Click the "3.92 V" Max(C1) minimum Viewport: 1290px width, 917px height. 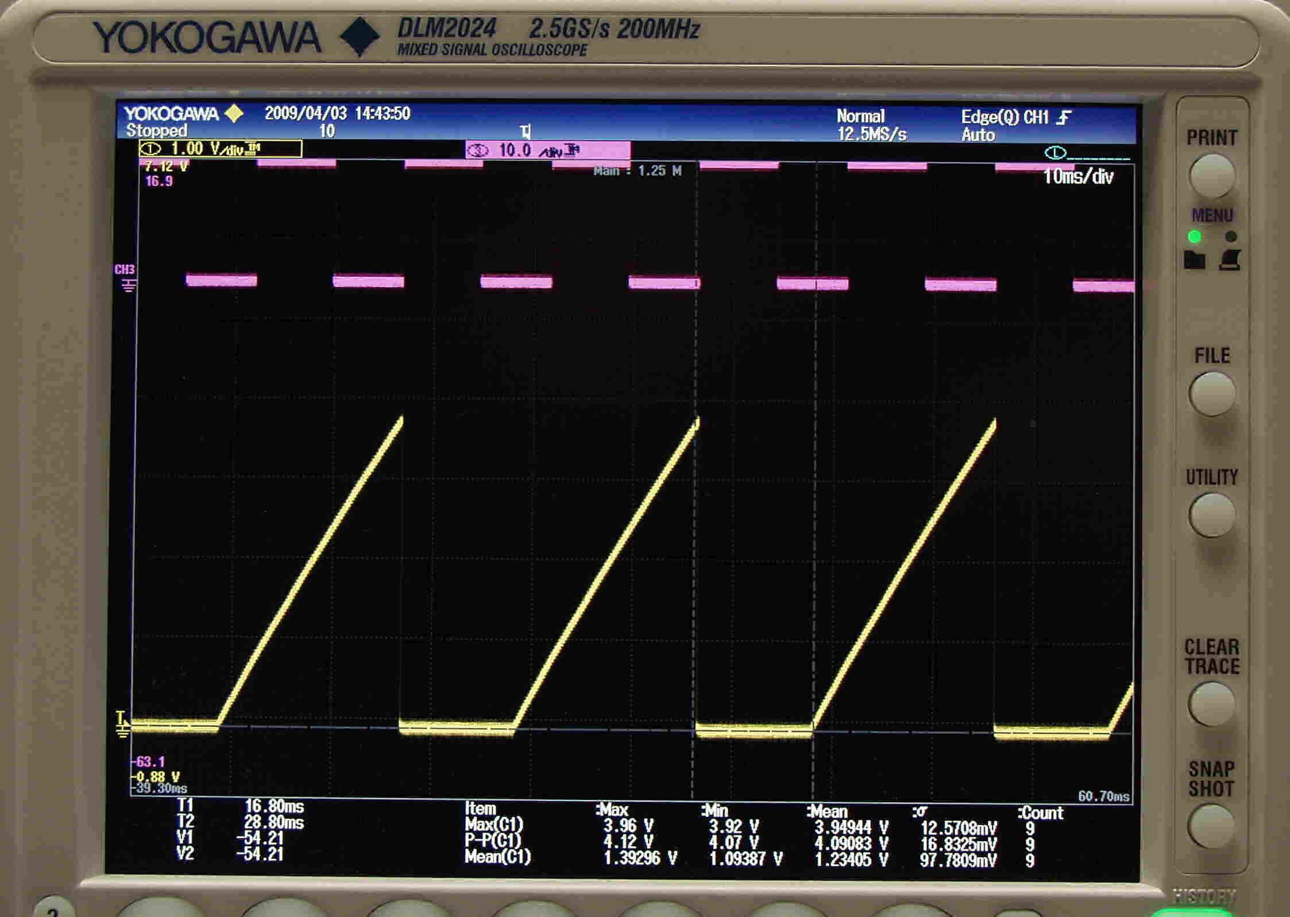point(733,827)
